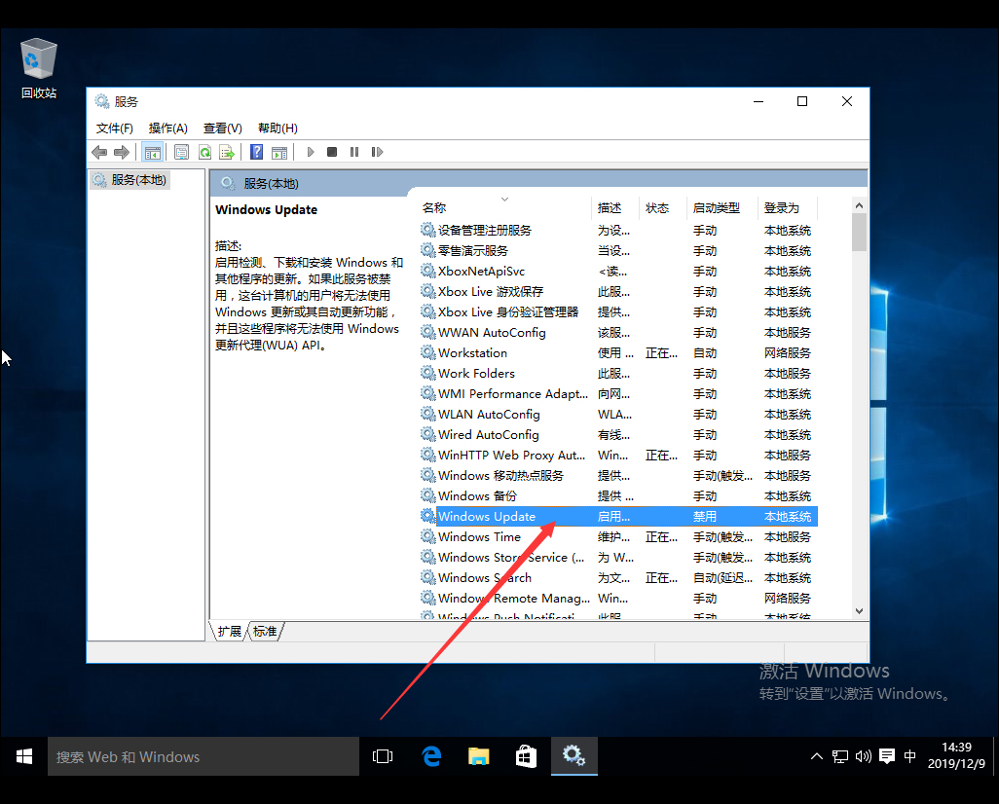The image size is (999, 804).
Task: Click the Refresh toolbar icon
Action: click(x=204, y=152)
